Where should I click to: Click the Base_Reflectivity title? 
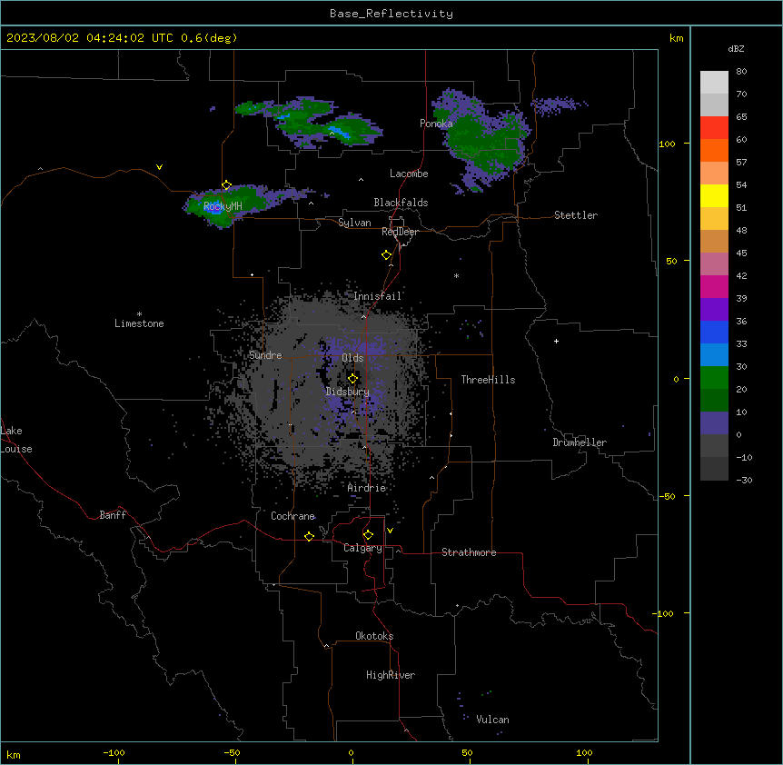pyautogui.click(x=391, y=14)
